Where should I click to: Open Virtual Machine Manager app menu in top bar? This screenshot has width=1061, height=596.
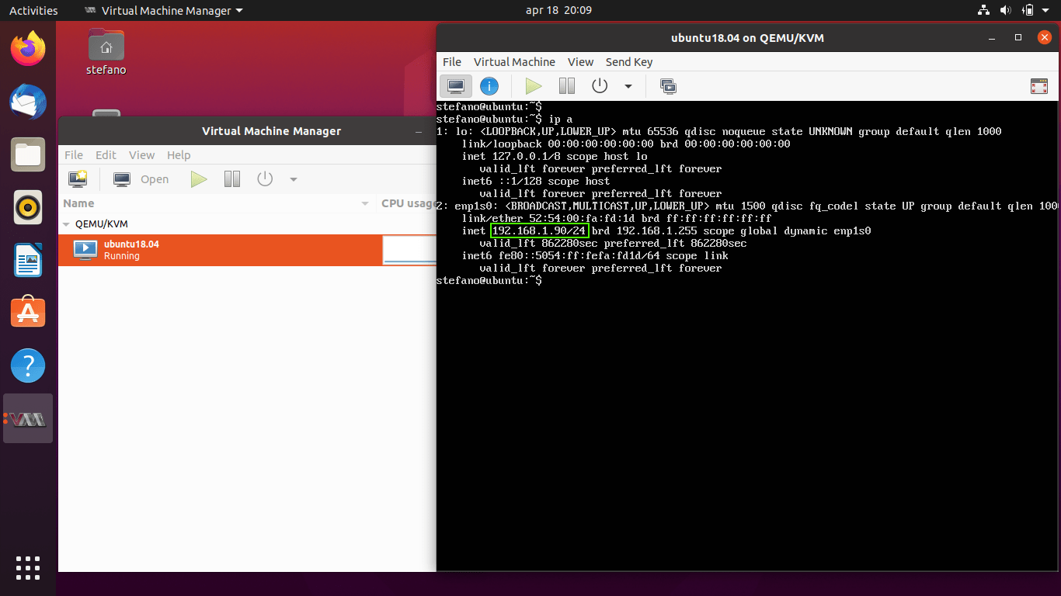pyautogui.click(x=162, y=11)
